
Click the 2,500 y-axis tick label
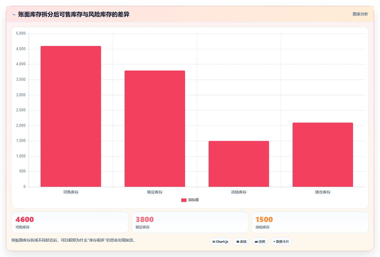tap(21, 110)
